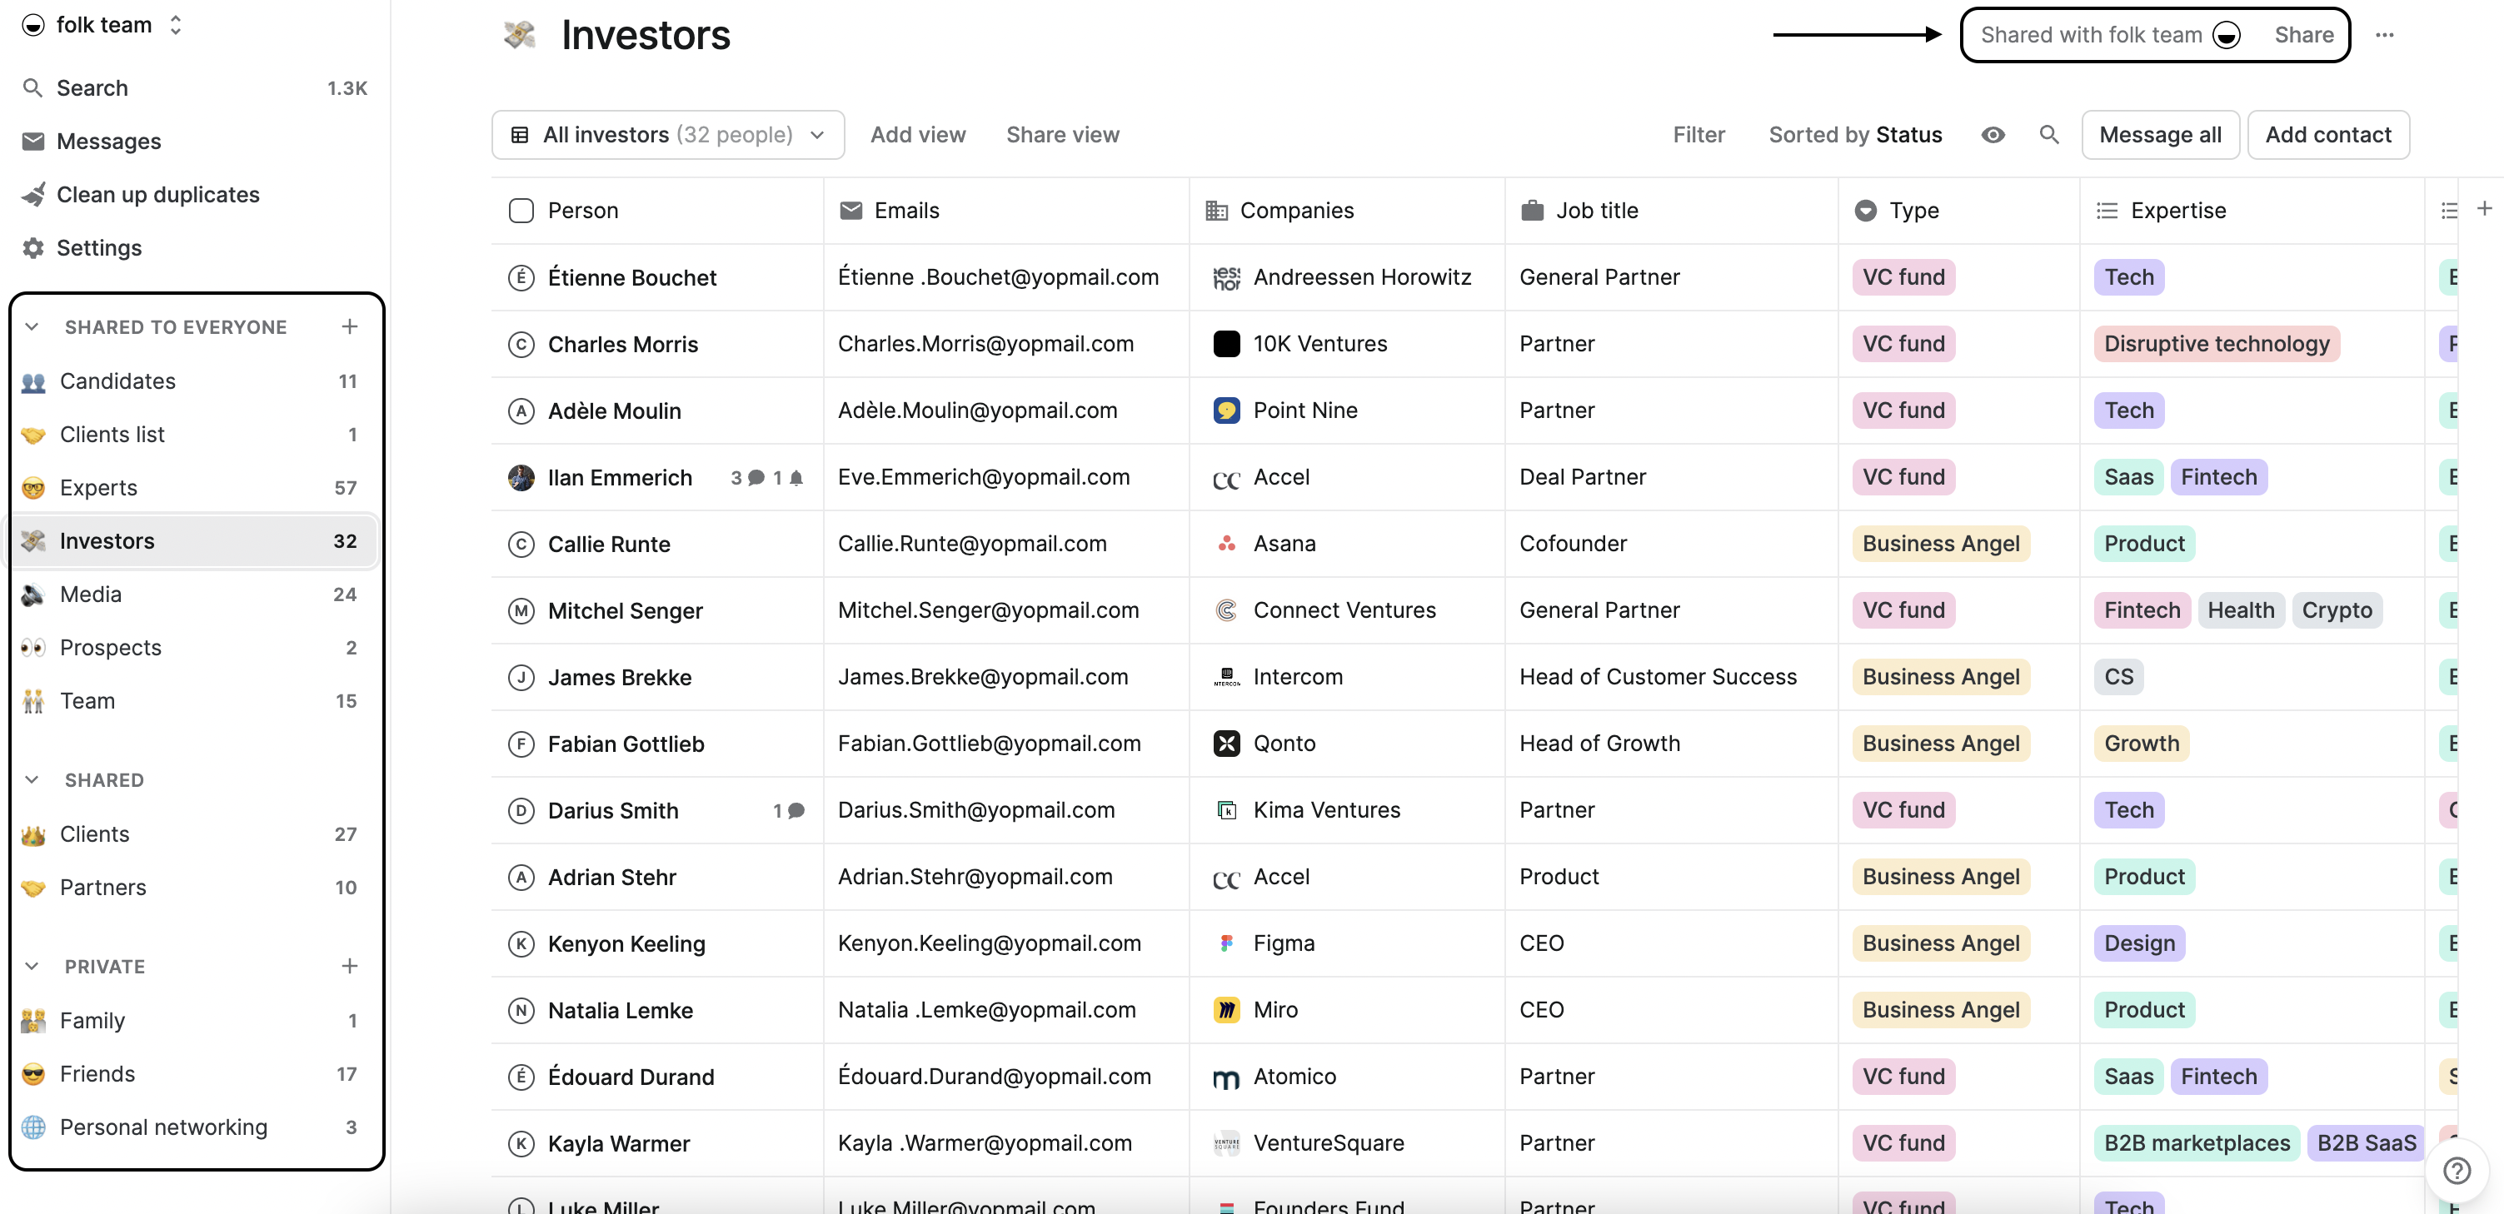This screenshot has height=1214, width=2504.
Task: Select Mitchel Senger row avatar checkbox
Action: 521,610
